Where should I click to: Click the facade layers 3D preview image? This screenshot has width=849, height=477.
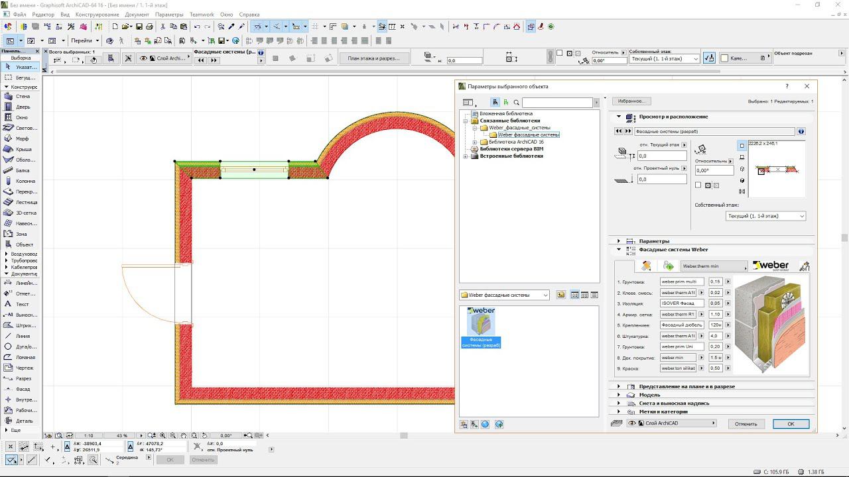770,325
